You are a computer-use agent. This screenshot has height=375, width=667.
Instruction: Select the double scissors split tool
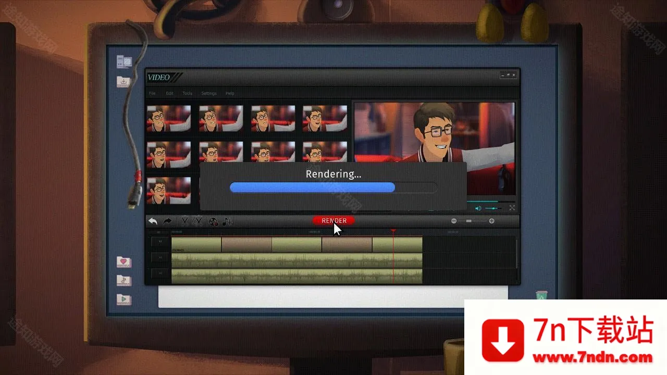[197, 221]
